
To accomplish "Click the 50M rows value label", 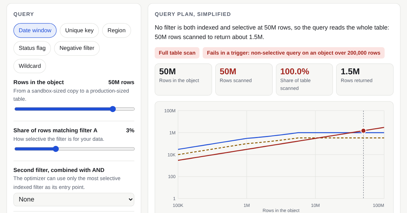I will click(121, 82).
